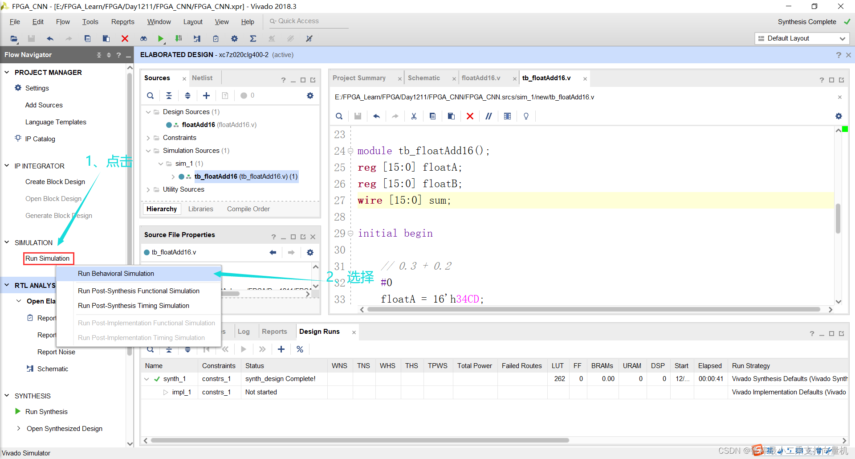Click Expand All icon in Sources panel
855x459 pixels.
click(187, 95)
